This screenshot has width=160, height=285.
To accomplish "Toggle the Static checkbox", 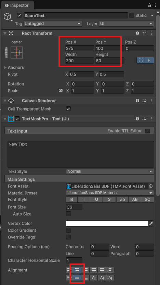I will click(132, 15).
